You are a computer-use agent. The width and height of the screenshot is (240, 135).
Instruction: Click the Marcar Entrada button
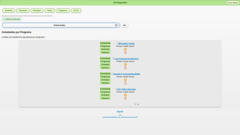pyautogui.click(x=12, y=19)
